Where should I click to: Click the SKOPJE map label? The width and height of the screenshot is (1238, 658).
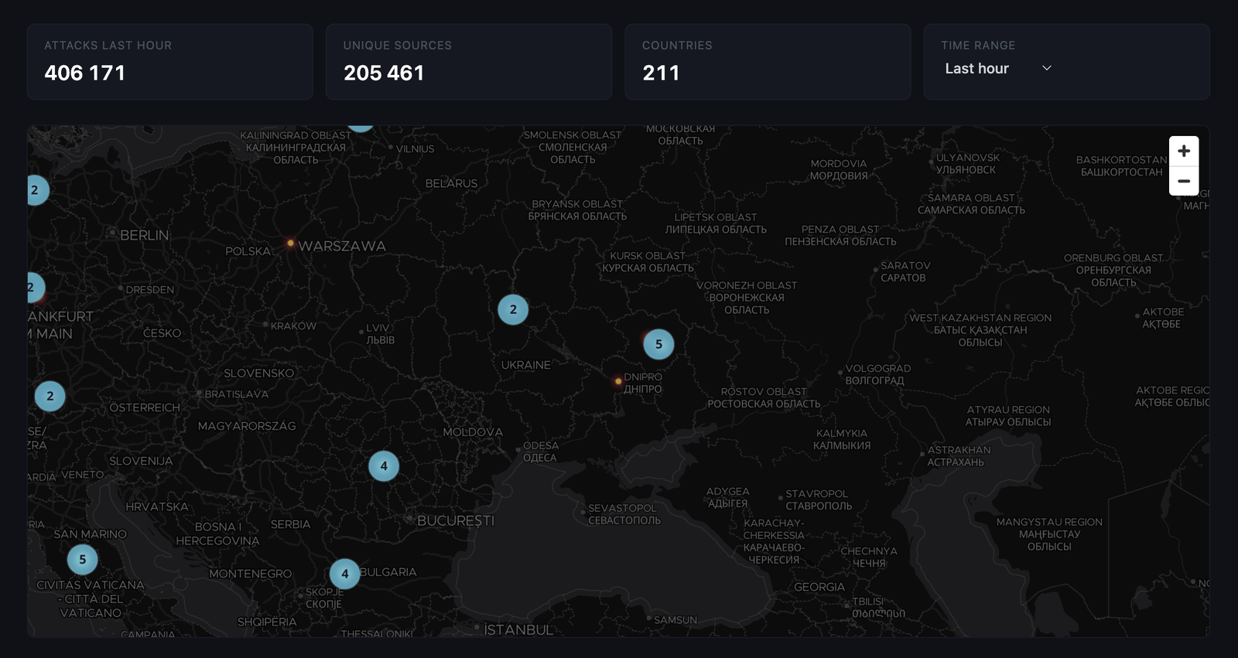coord(324,592)
